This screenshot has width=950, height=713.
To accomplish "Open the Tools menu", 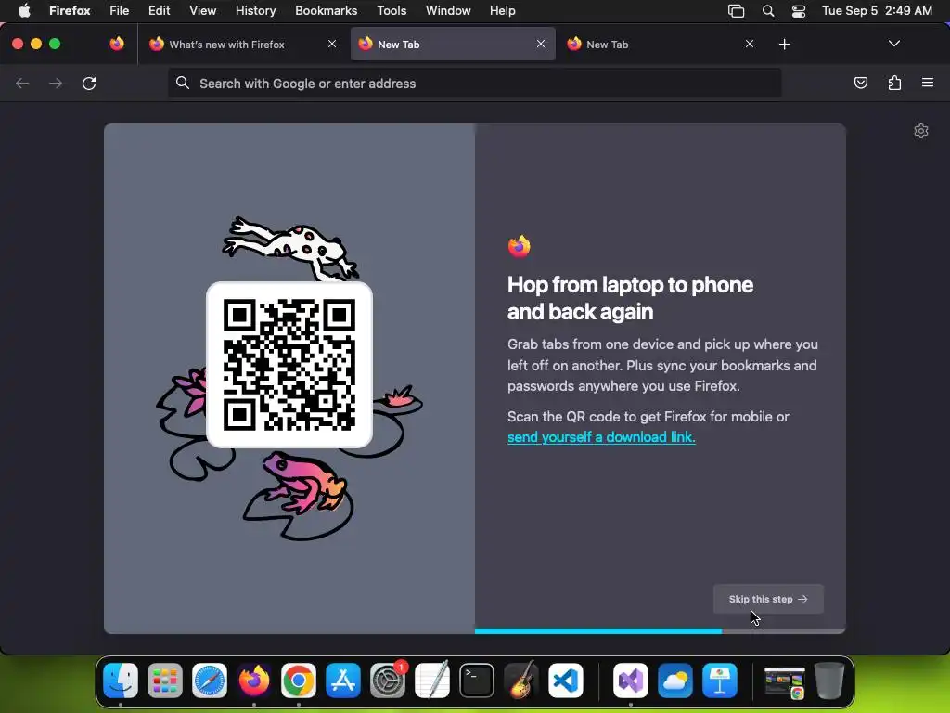I will [392, 10].
